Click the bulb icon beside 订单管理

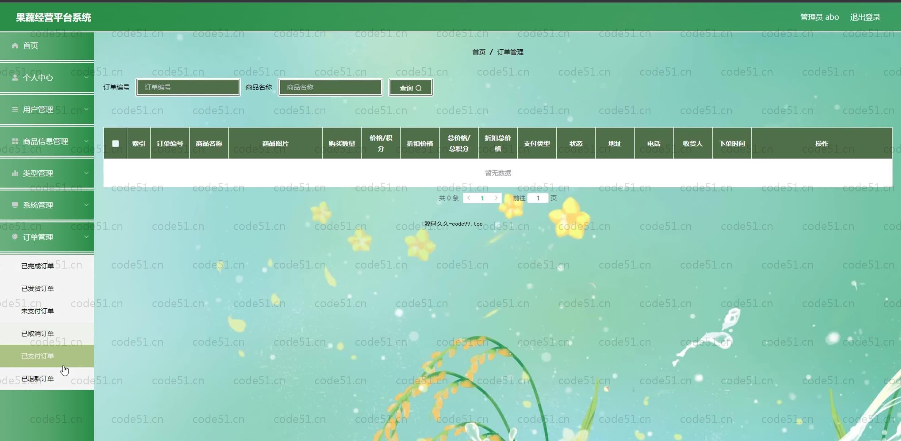pos(15,237)
